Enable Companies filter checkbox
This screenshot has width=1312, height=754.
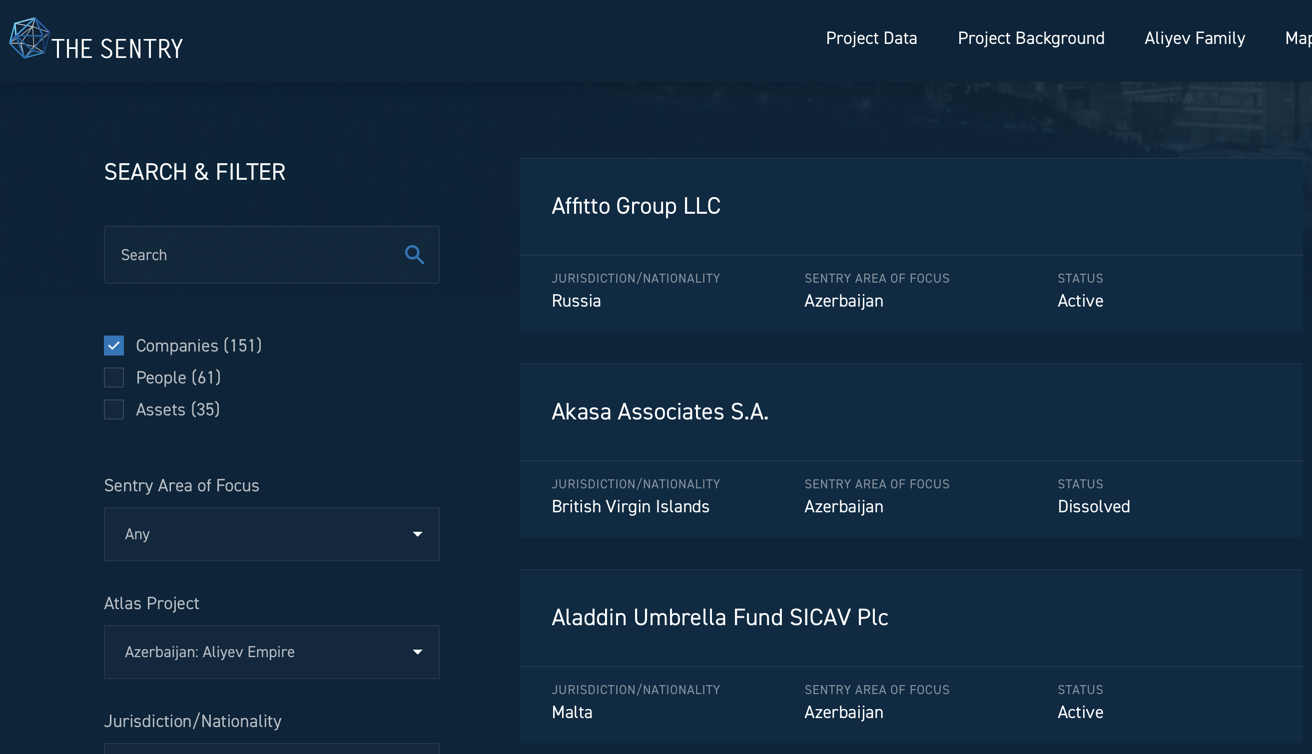pos(114,345)
